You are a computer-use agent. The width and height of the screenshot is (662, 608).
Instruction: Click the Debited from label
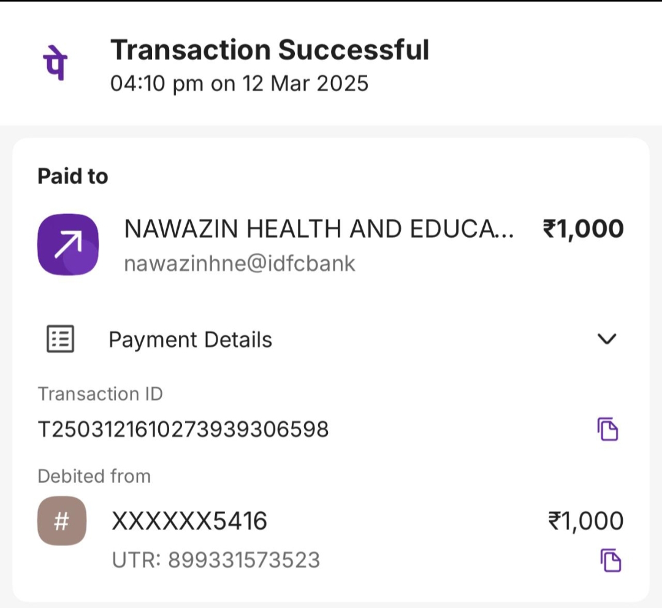coord(94,476)
